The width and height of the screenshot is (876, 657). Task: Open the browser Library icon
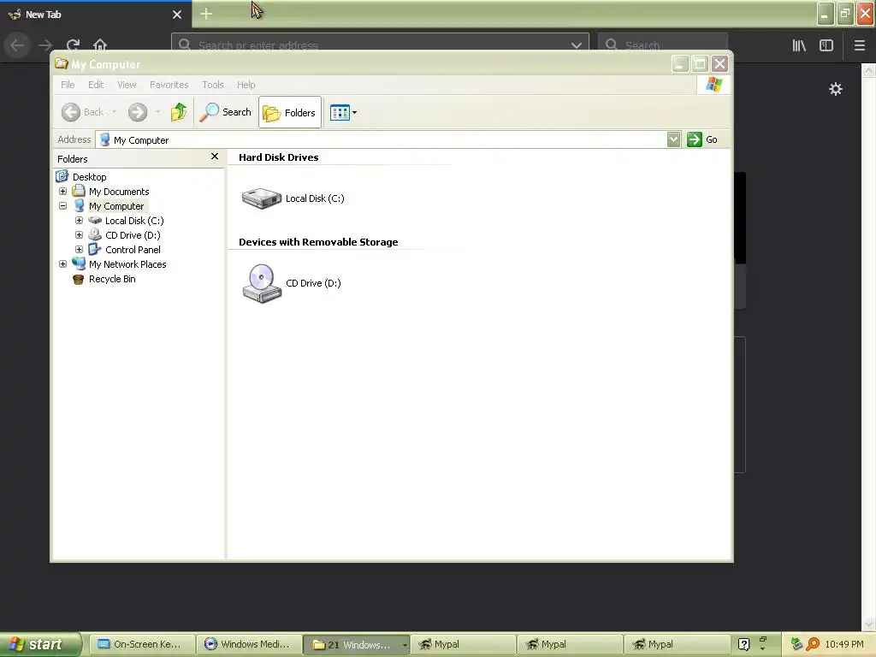799,45
